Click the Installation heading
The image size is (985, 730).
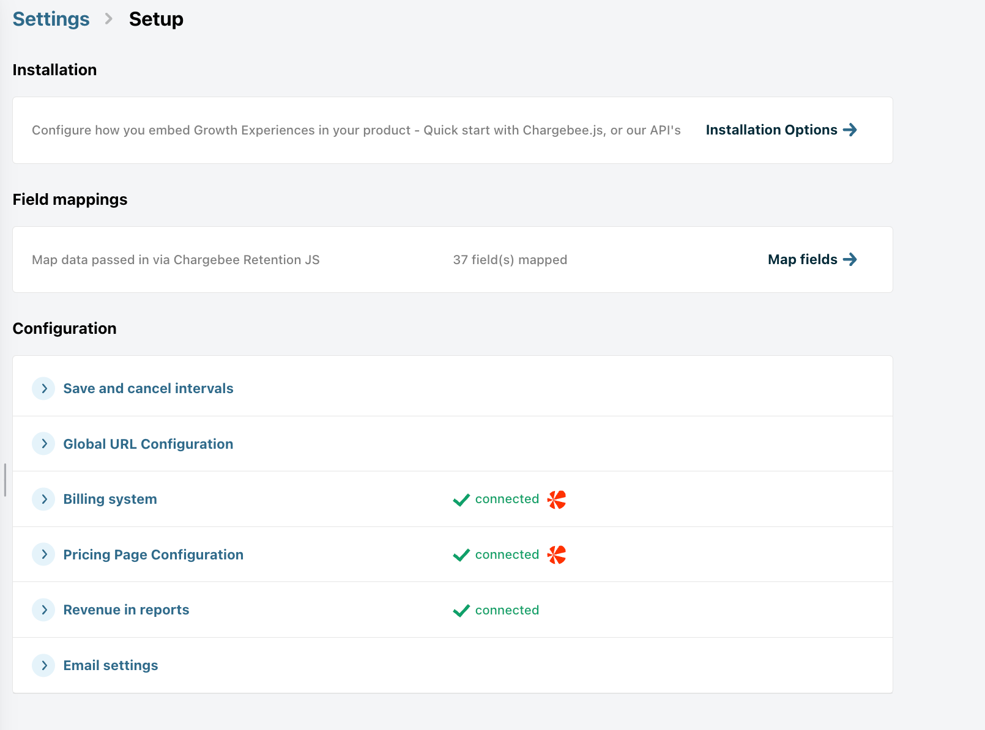54,70
